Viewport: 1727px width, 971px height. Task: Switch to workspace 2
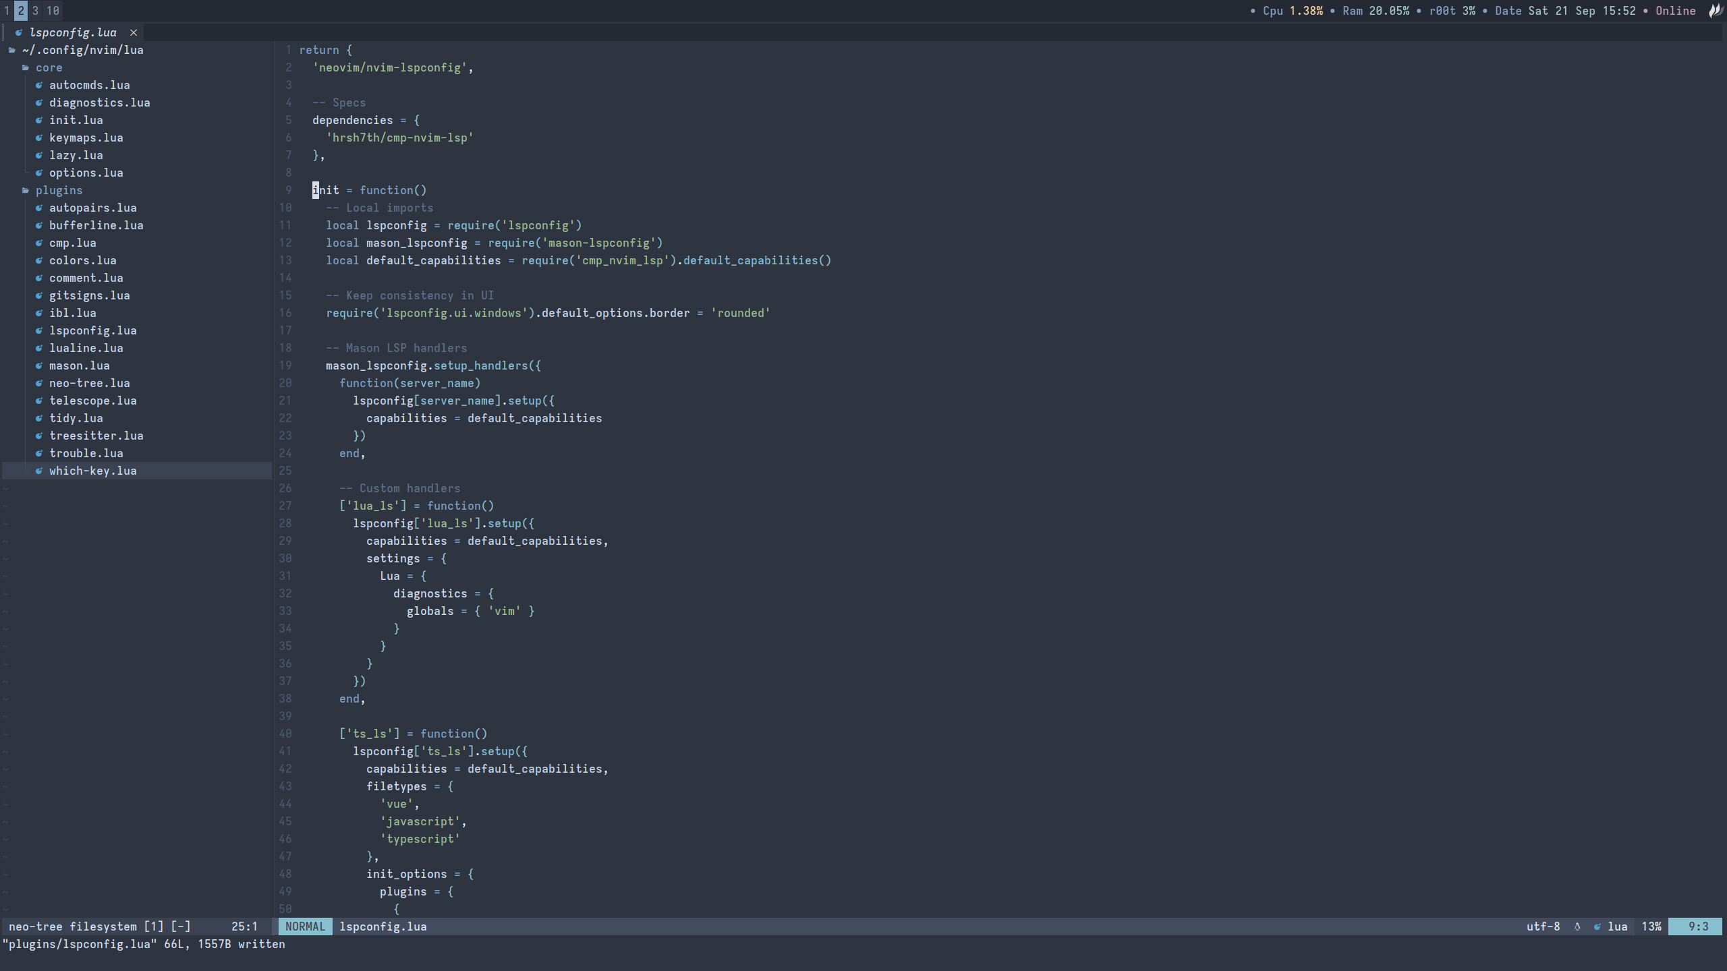(21, 11)
